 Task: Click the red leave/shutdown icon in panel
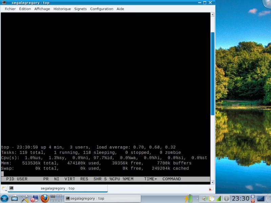[x=253, y=201]
